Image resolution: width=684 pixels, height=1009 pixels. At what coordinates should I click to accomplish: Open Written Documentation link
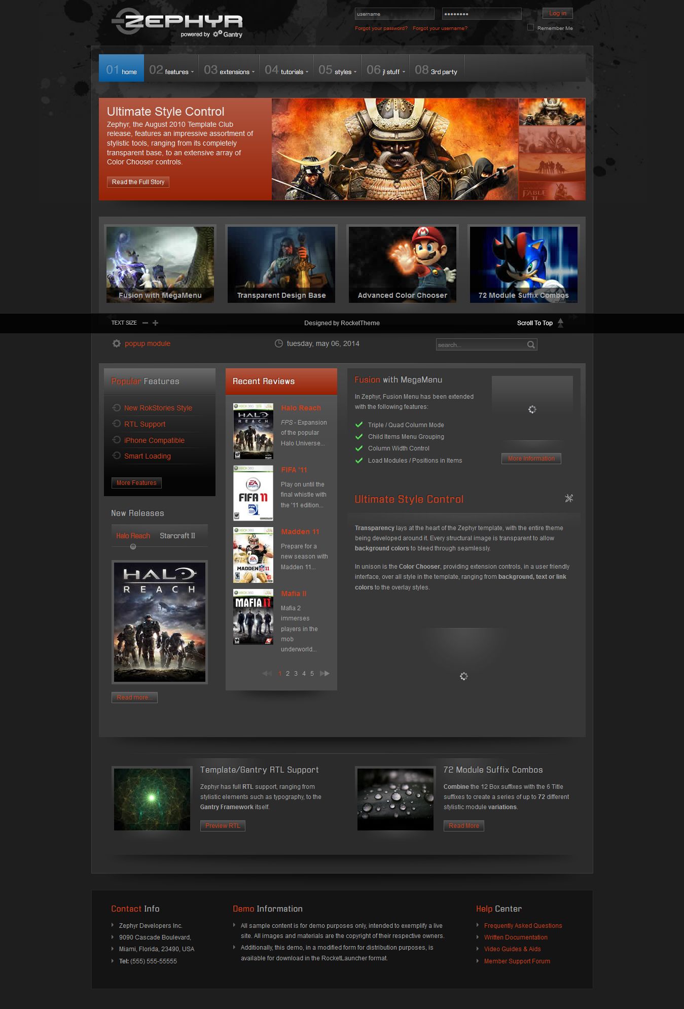click(x=516, y=937)
